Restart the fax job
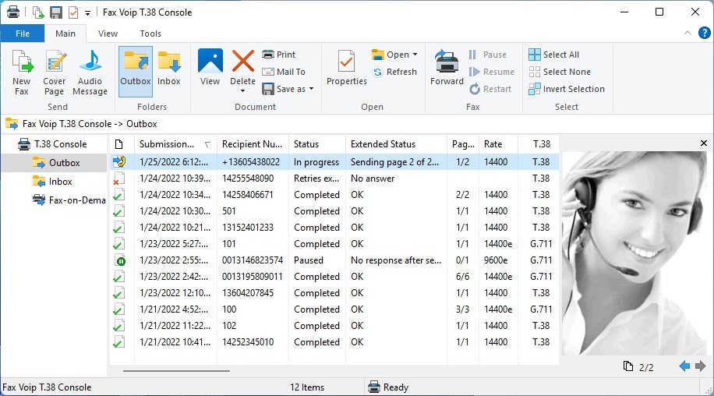This screenshot has height=396, width=714. coord(490,89)
